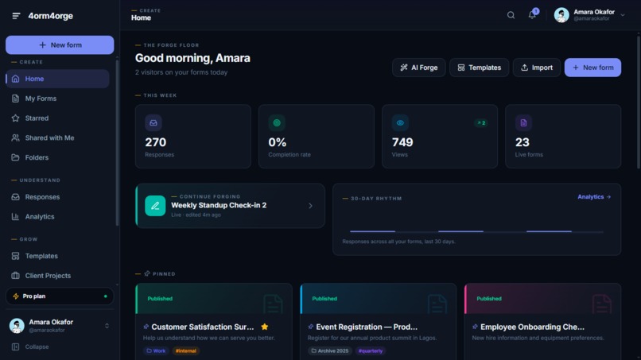
Task: Open Templates from the header buttons
Action: coord(479,68)
